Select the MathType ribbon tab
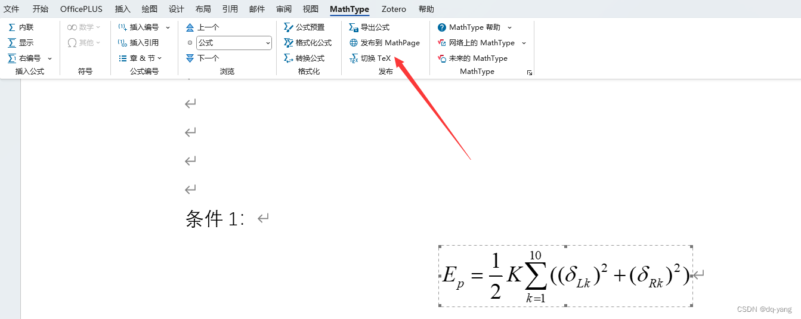The height and width of the screenshot is (319, 801). point(350,9)
